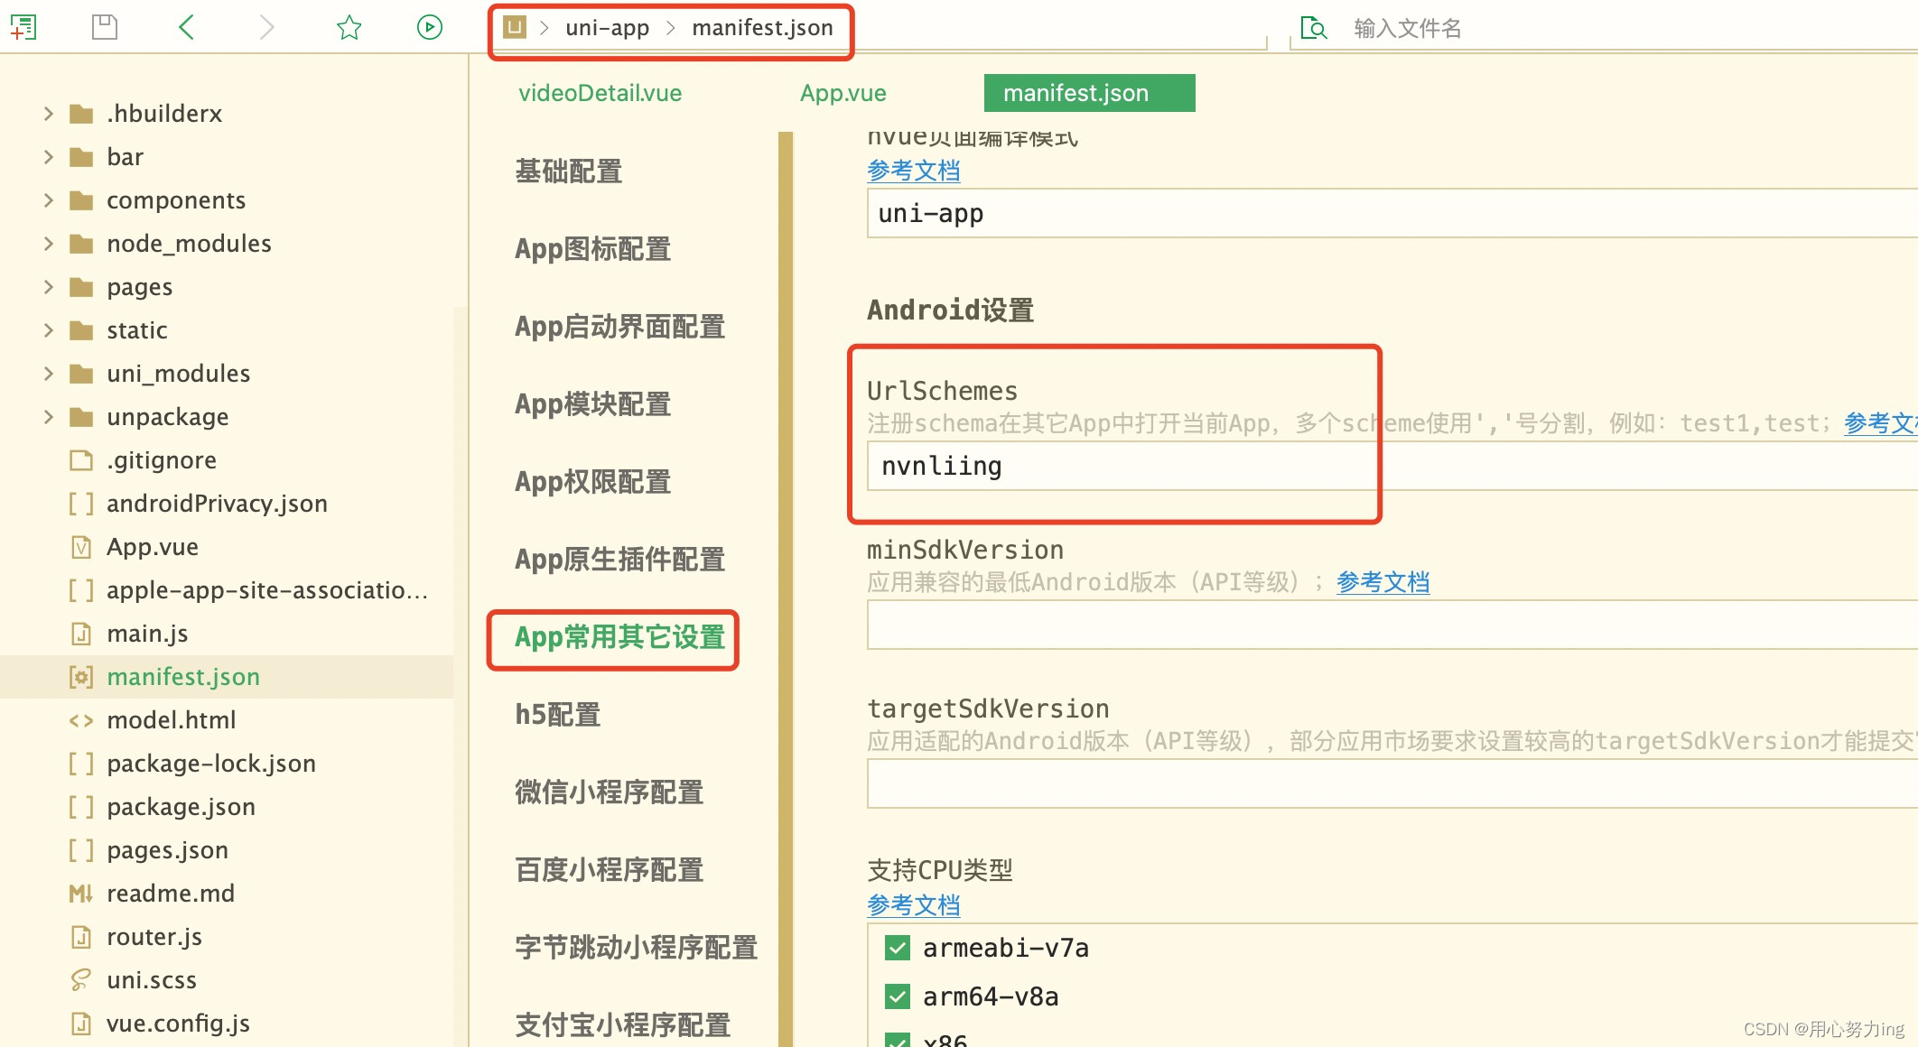Click the uni-app project icon in breadcrumb
The width and height of the screenshot is (1918, 1047).
514,28
